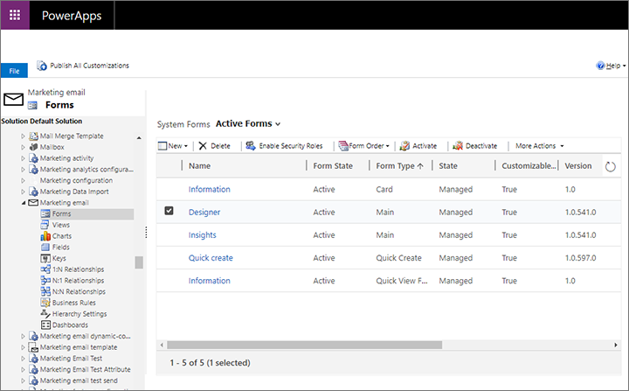Expand the Mailbox tree node
Viewport: 629px width, 391px height.
coord(24,148)
